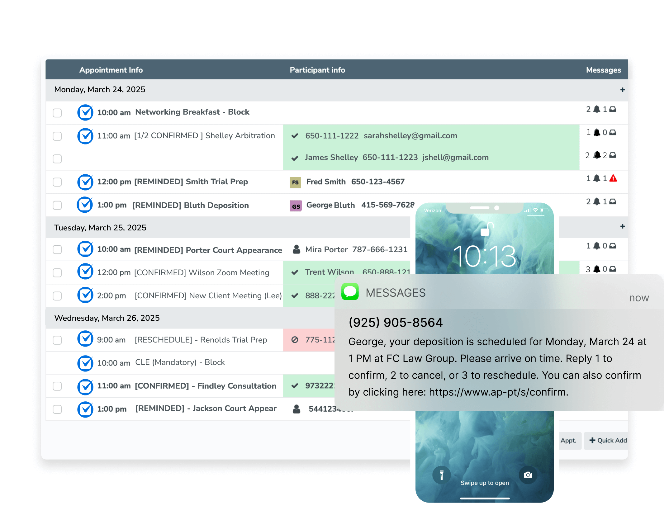Open the inbox icon on Bluth Deposition row
669x515 pixels.
612,202
